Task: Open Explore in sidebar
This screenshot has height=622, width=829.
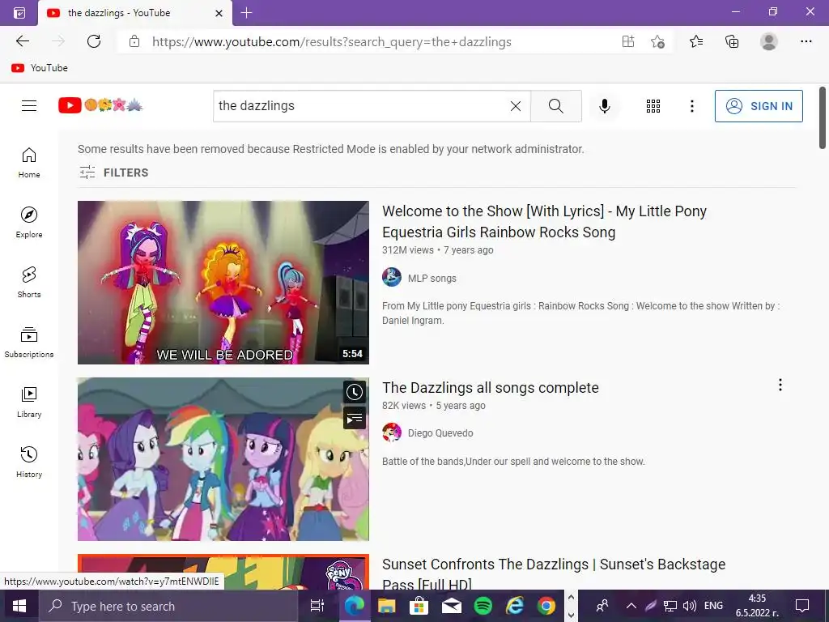Action: tap(29, 223)
